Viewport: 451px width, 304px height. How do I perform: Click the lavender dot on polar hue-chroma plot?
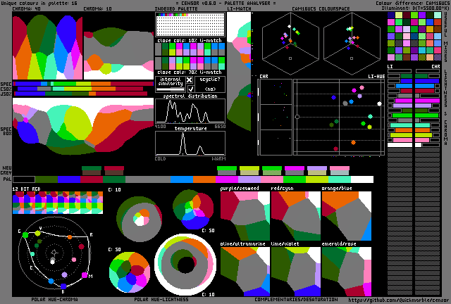tap(65, 274)
